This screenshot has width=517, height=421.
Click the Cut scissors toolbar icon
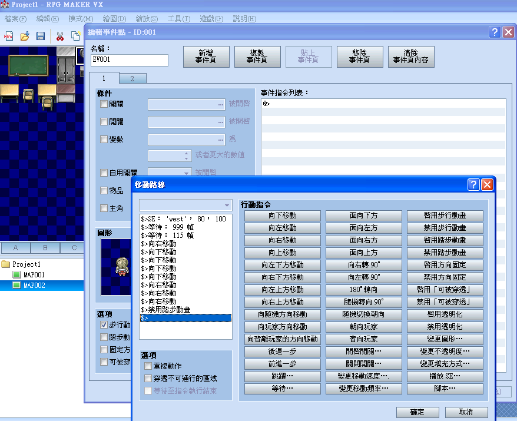tap(60, 36)
